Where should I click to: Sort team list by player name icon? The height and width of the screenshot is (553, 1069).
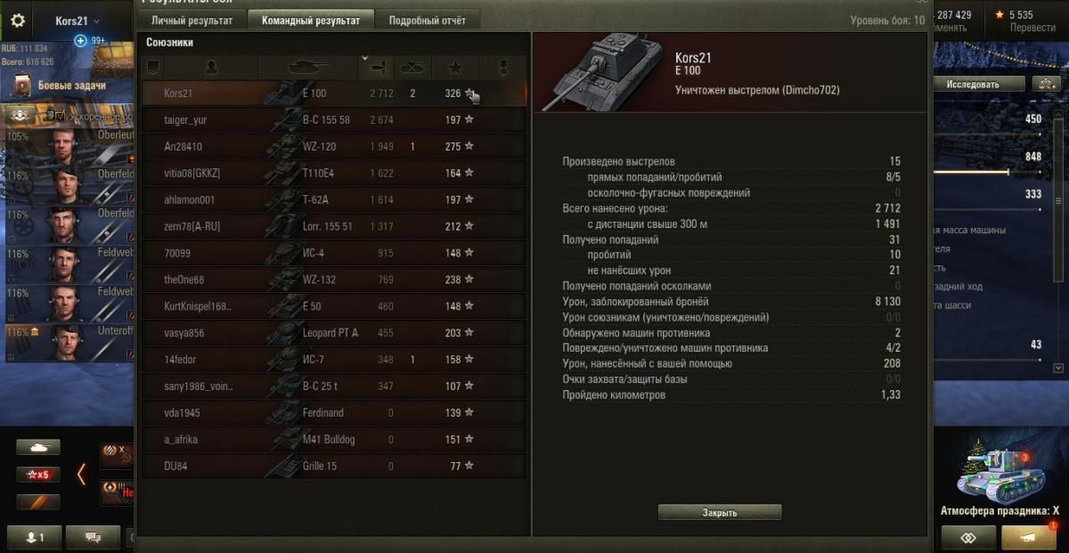(211, 67)
